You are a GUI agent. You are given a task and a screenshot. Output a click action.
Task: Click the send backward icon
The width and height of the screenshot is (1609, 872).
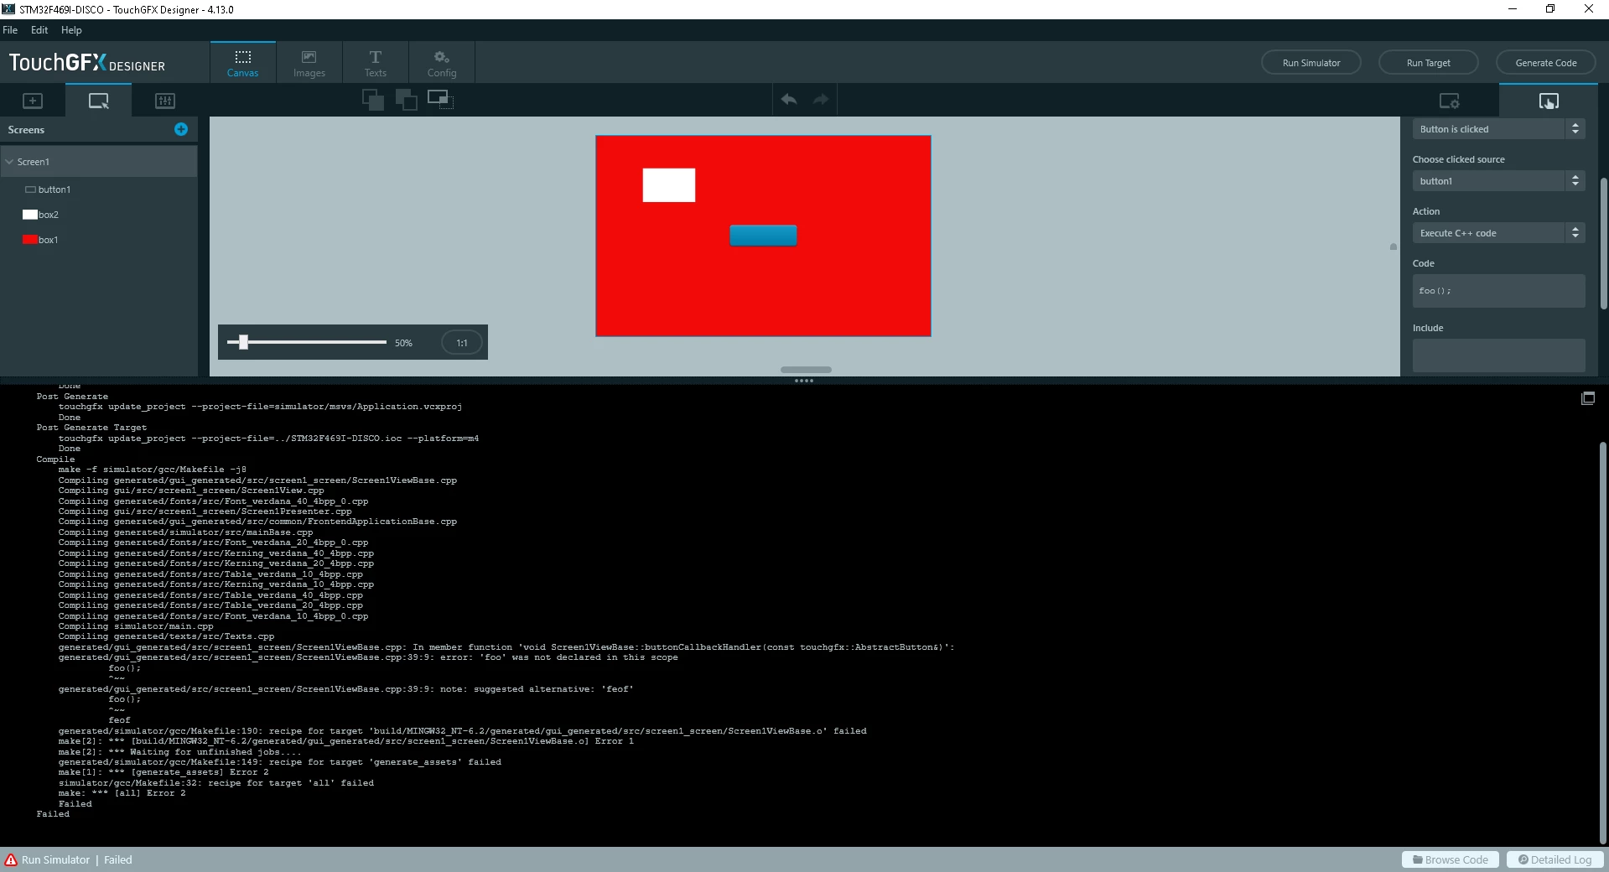[373, 100]
